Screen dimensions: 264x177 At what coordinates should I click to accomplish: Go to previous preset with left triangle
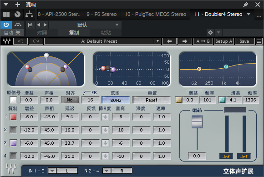pyautogui.click(x=38, y=25)
